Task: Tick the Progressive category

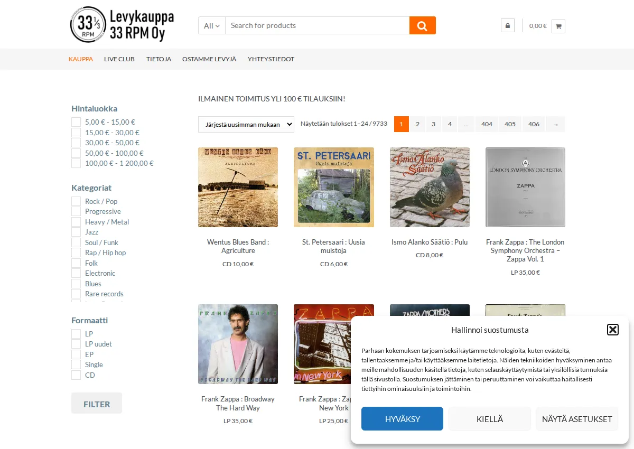Action: (76, 211)
